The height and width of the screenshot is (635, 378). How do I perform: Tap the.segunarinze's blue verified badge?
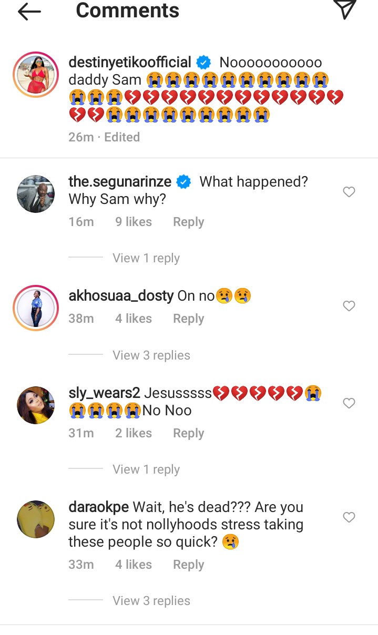pyautogui.click(x=183, y=182)
